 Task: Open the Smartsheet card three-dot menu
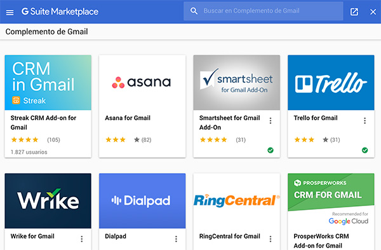point(271,121)
